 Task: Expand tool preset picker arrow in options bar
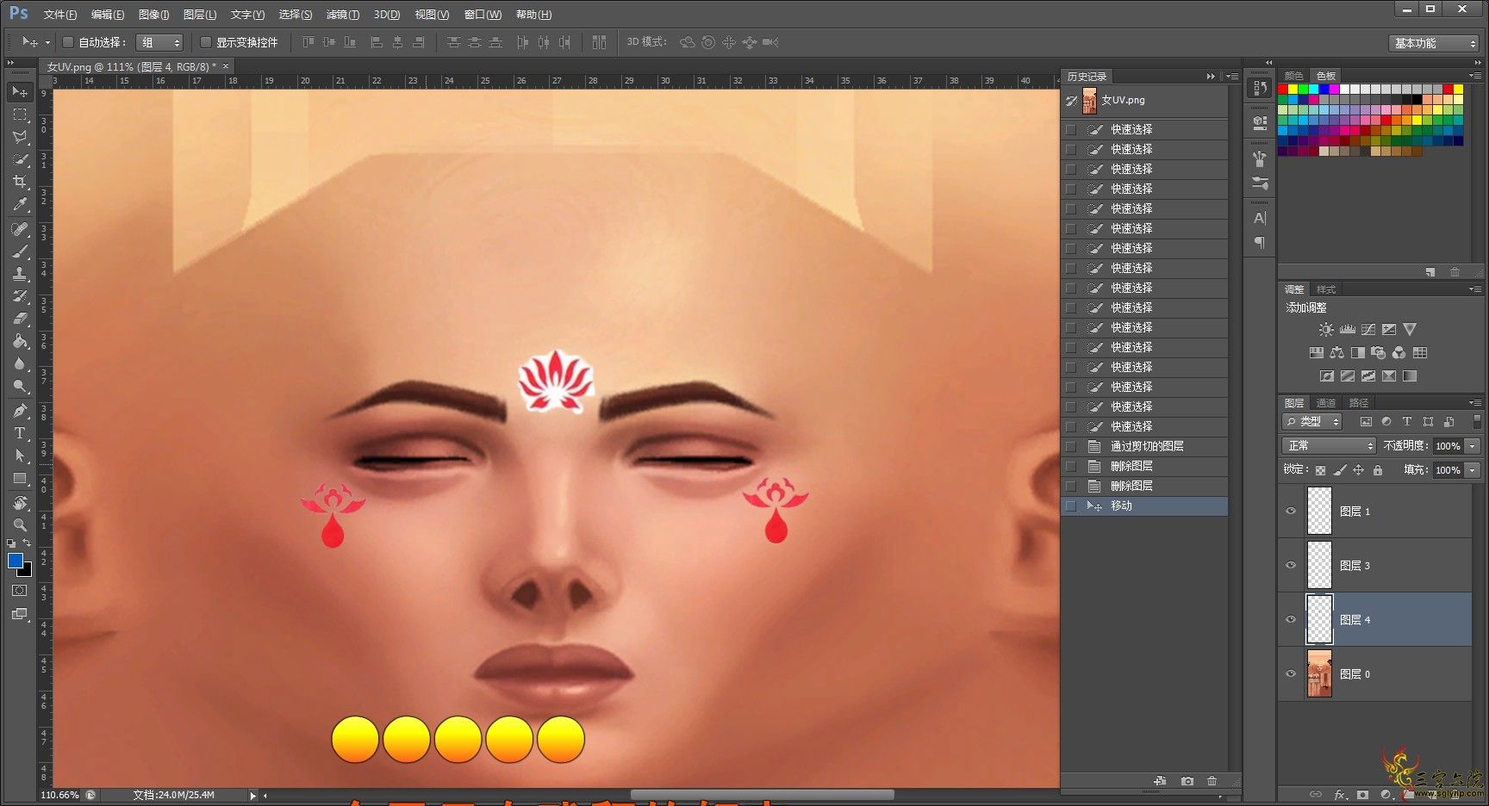tap(47, 42)
